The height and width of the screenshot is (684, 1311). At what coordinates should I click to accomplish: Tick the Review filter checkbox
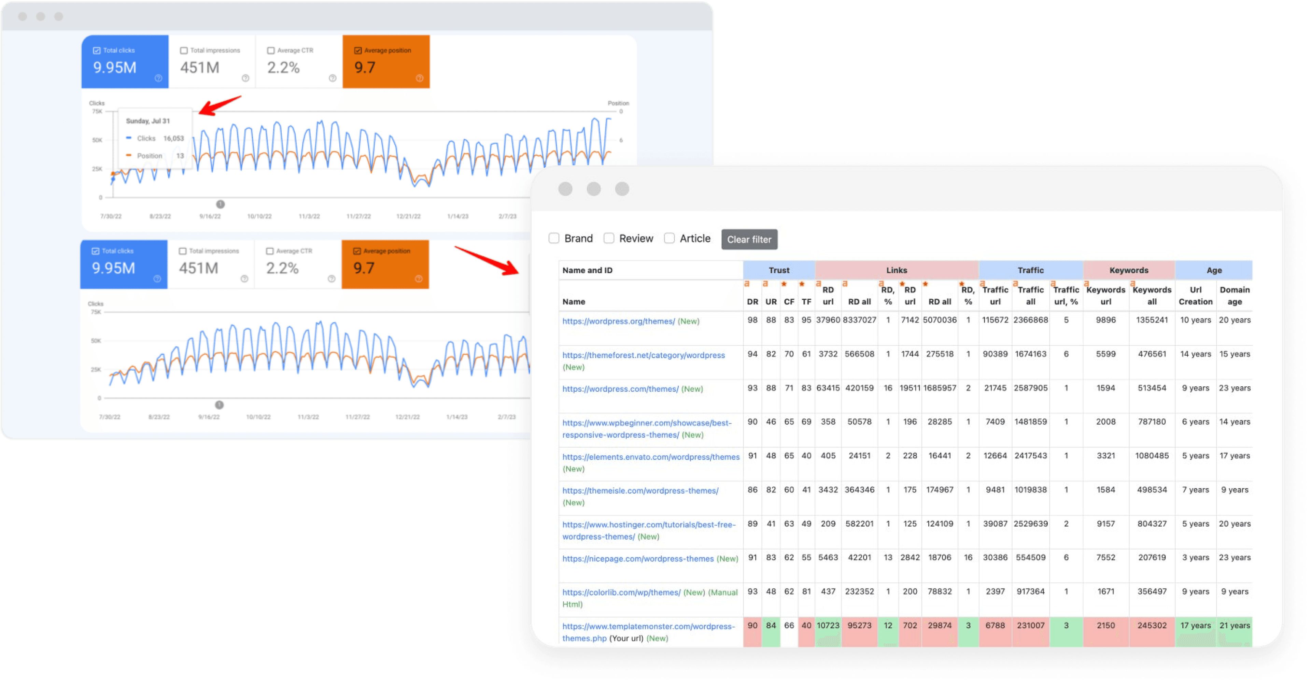pyautogui.click(x=609, y=238)
